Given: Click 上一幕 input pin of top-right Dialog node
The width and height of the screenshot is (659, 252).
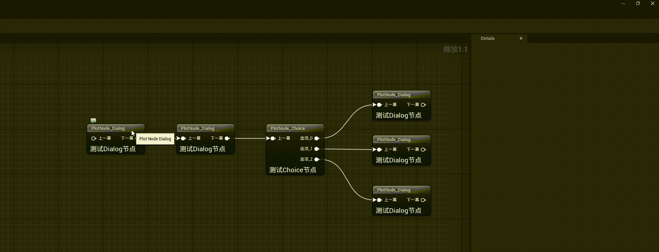Looking at the screenshot, I should click(379, 105).
